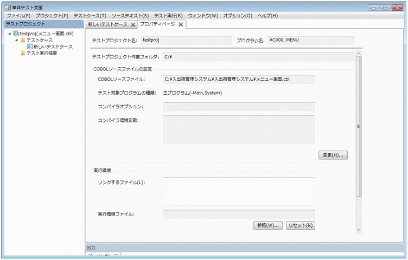Maximize the 単体テスト支援 window
Viewport: 408px width, 260px height.
pyautogui.click(x=385, y=8)
